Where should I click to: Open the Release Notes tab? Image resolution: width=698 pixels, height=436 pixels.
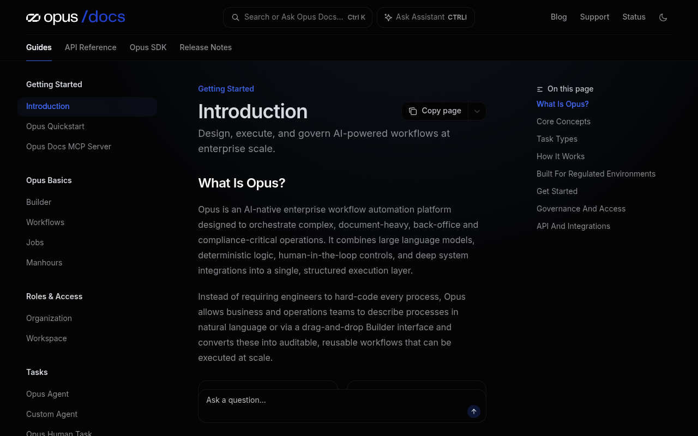(x=206, y=47)
